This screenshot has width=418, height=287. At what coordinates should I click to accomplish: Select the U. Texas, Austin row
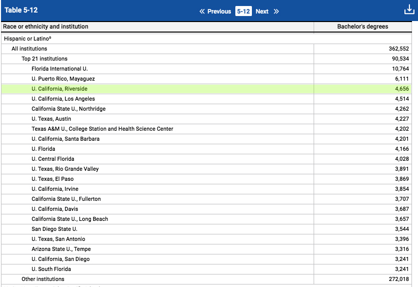click(x=206, y=119)
